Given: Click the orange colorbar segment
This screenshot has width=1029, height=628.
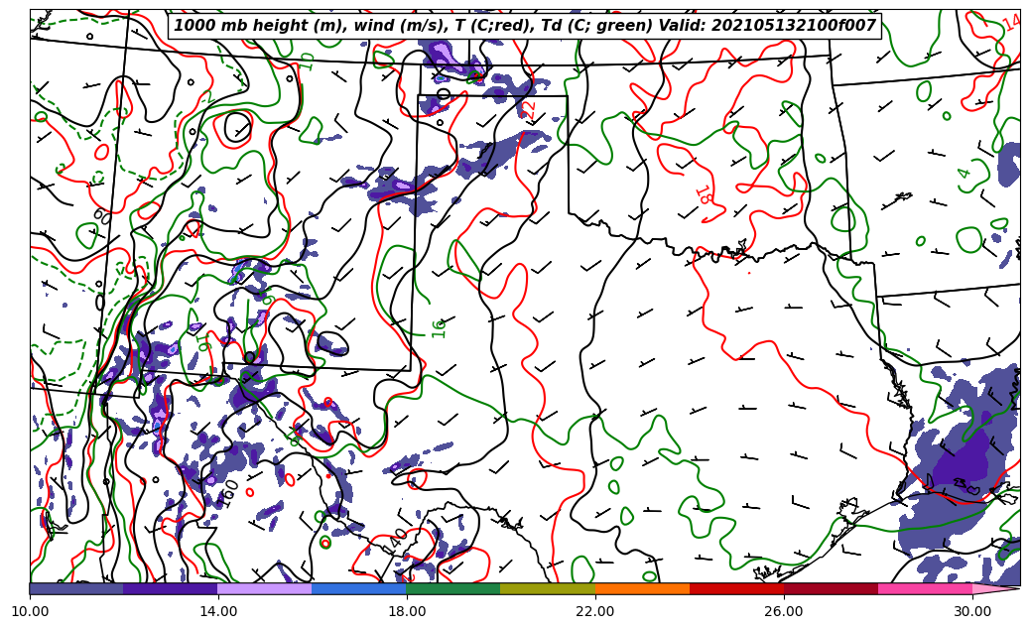Looking at the screenshot, I should 642,588.
